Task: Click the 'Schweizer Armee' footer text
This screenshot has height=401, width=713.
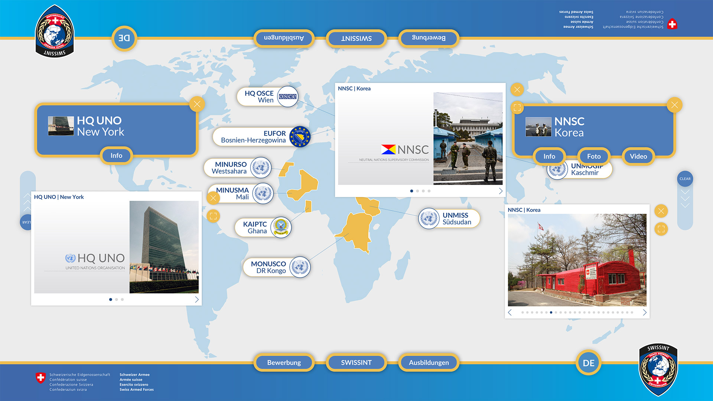Action: pos(134,375)
